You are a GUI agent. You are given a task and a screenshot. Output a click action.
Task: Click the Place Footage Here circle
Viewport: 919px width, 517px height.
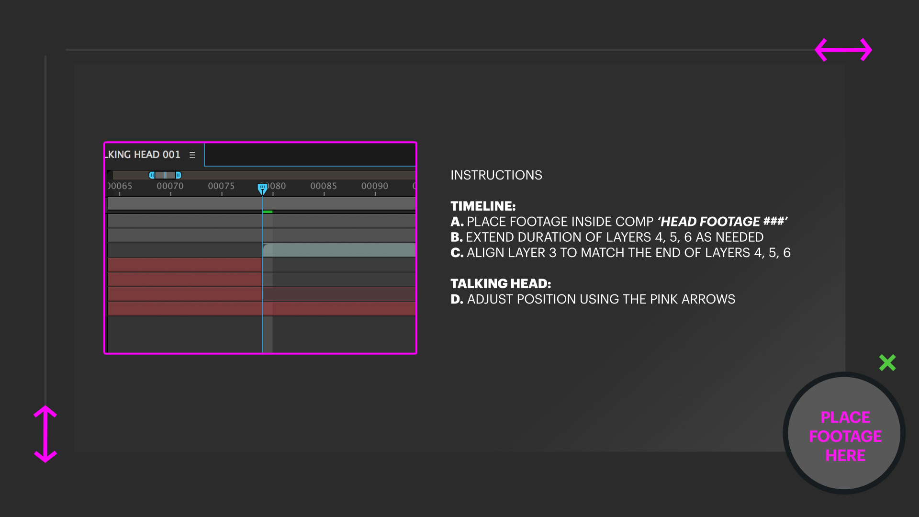844,434
